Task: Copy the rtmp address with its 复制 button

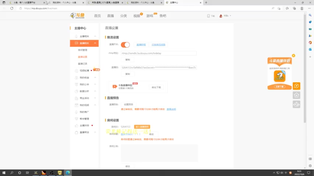Action: coord(128,60)
